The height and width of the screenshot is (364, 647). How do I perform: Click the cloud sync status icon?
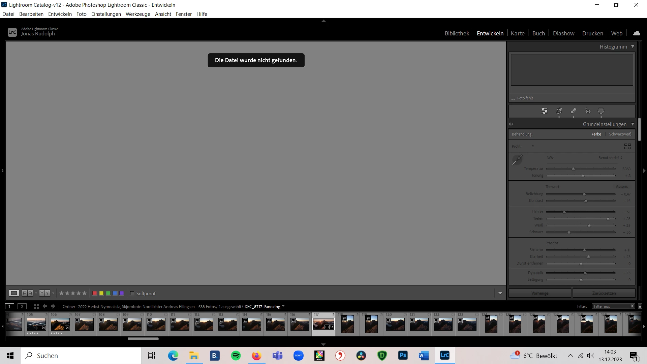pyautogui.click(x=637, y=33)
